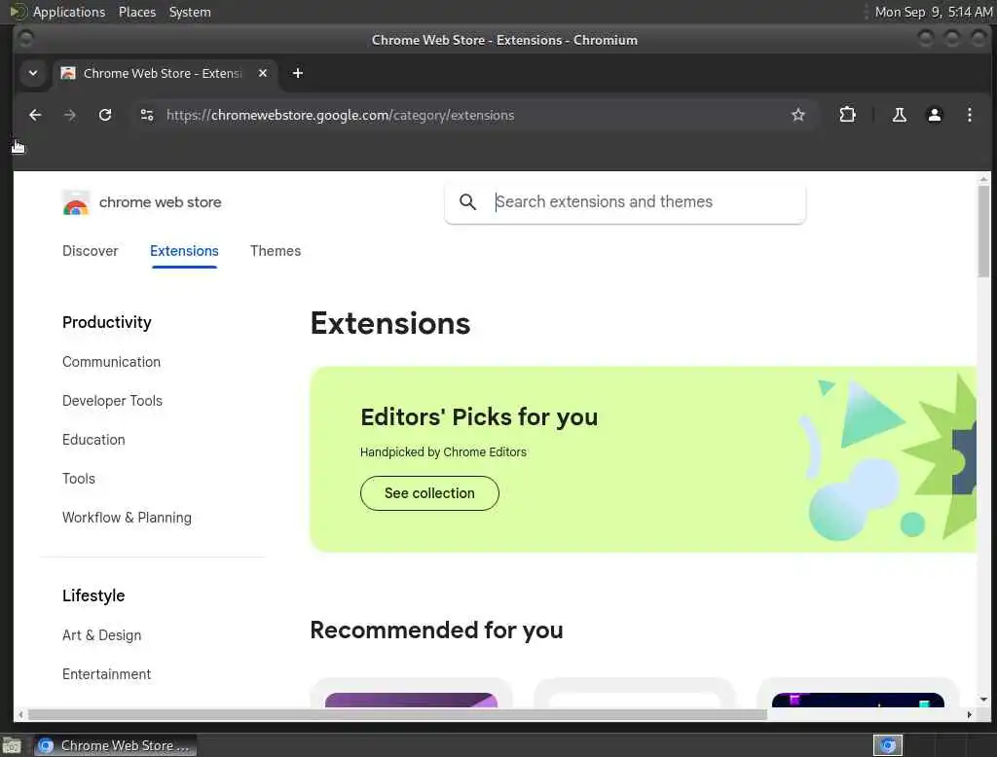Switch to the Themes tab
997x757 pixels.
click(x=276, y=251)
